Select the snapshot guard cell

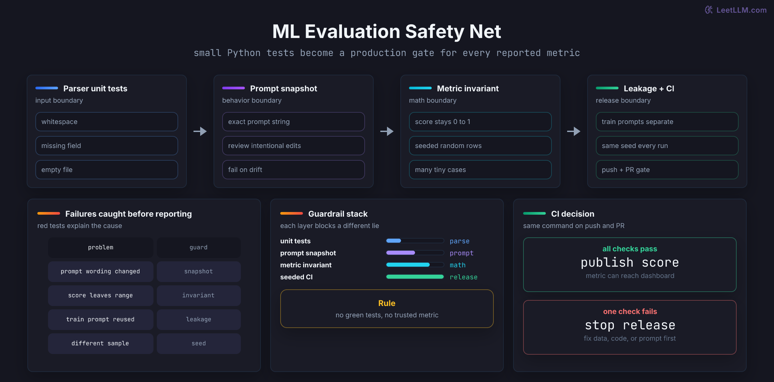pyautogui.click(x=199, y=271)
